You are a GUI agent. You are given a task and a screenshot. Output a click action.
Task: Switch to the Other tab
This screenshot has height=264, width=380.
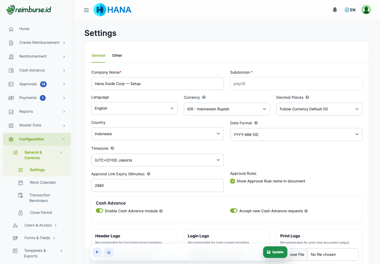[x=117, y=55]
